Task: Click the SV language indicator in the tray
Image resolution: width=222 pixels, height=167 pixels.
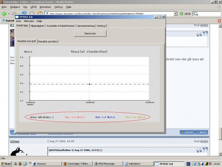Action: pos(188,164)
